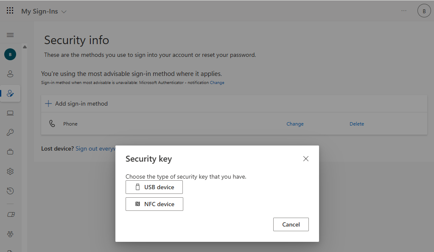The height and width of the screenshot is (252, 434).
Task: Open Settings gear icon in sidebar
Action: 10,171
